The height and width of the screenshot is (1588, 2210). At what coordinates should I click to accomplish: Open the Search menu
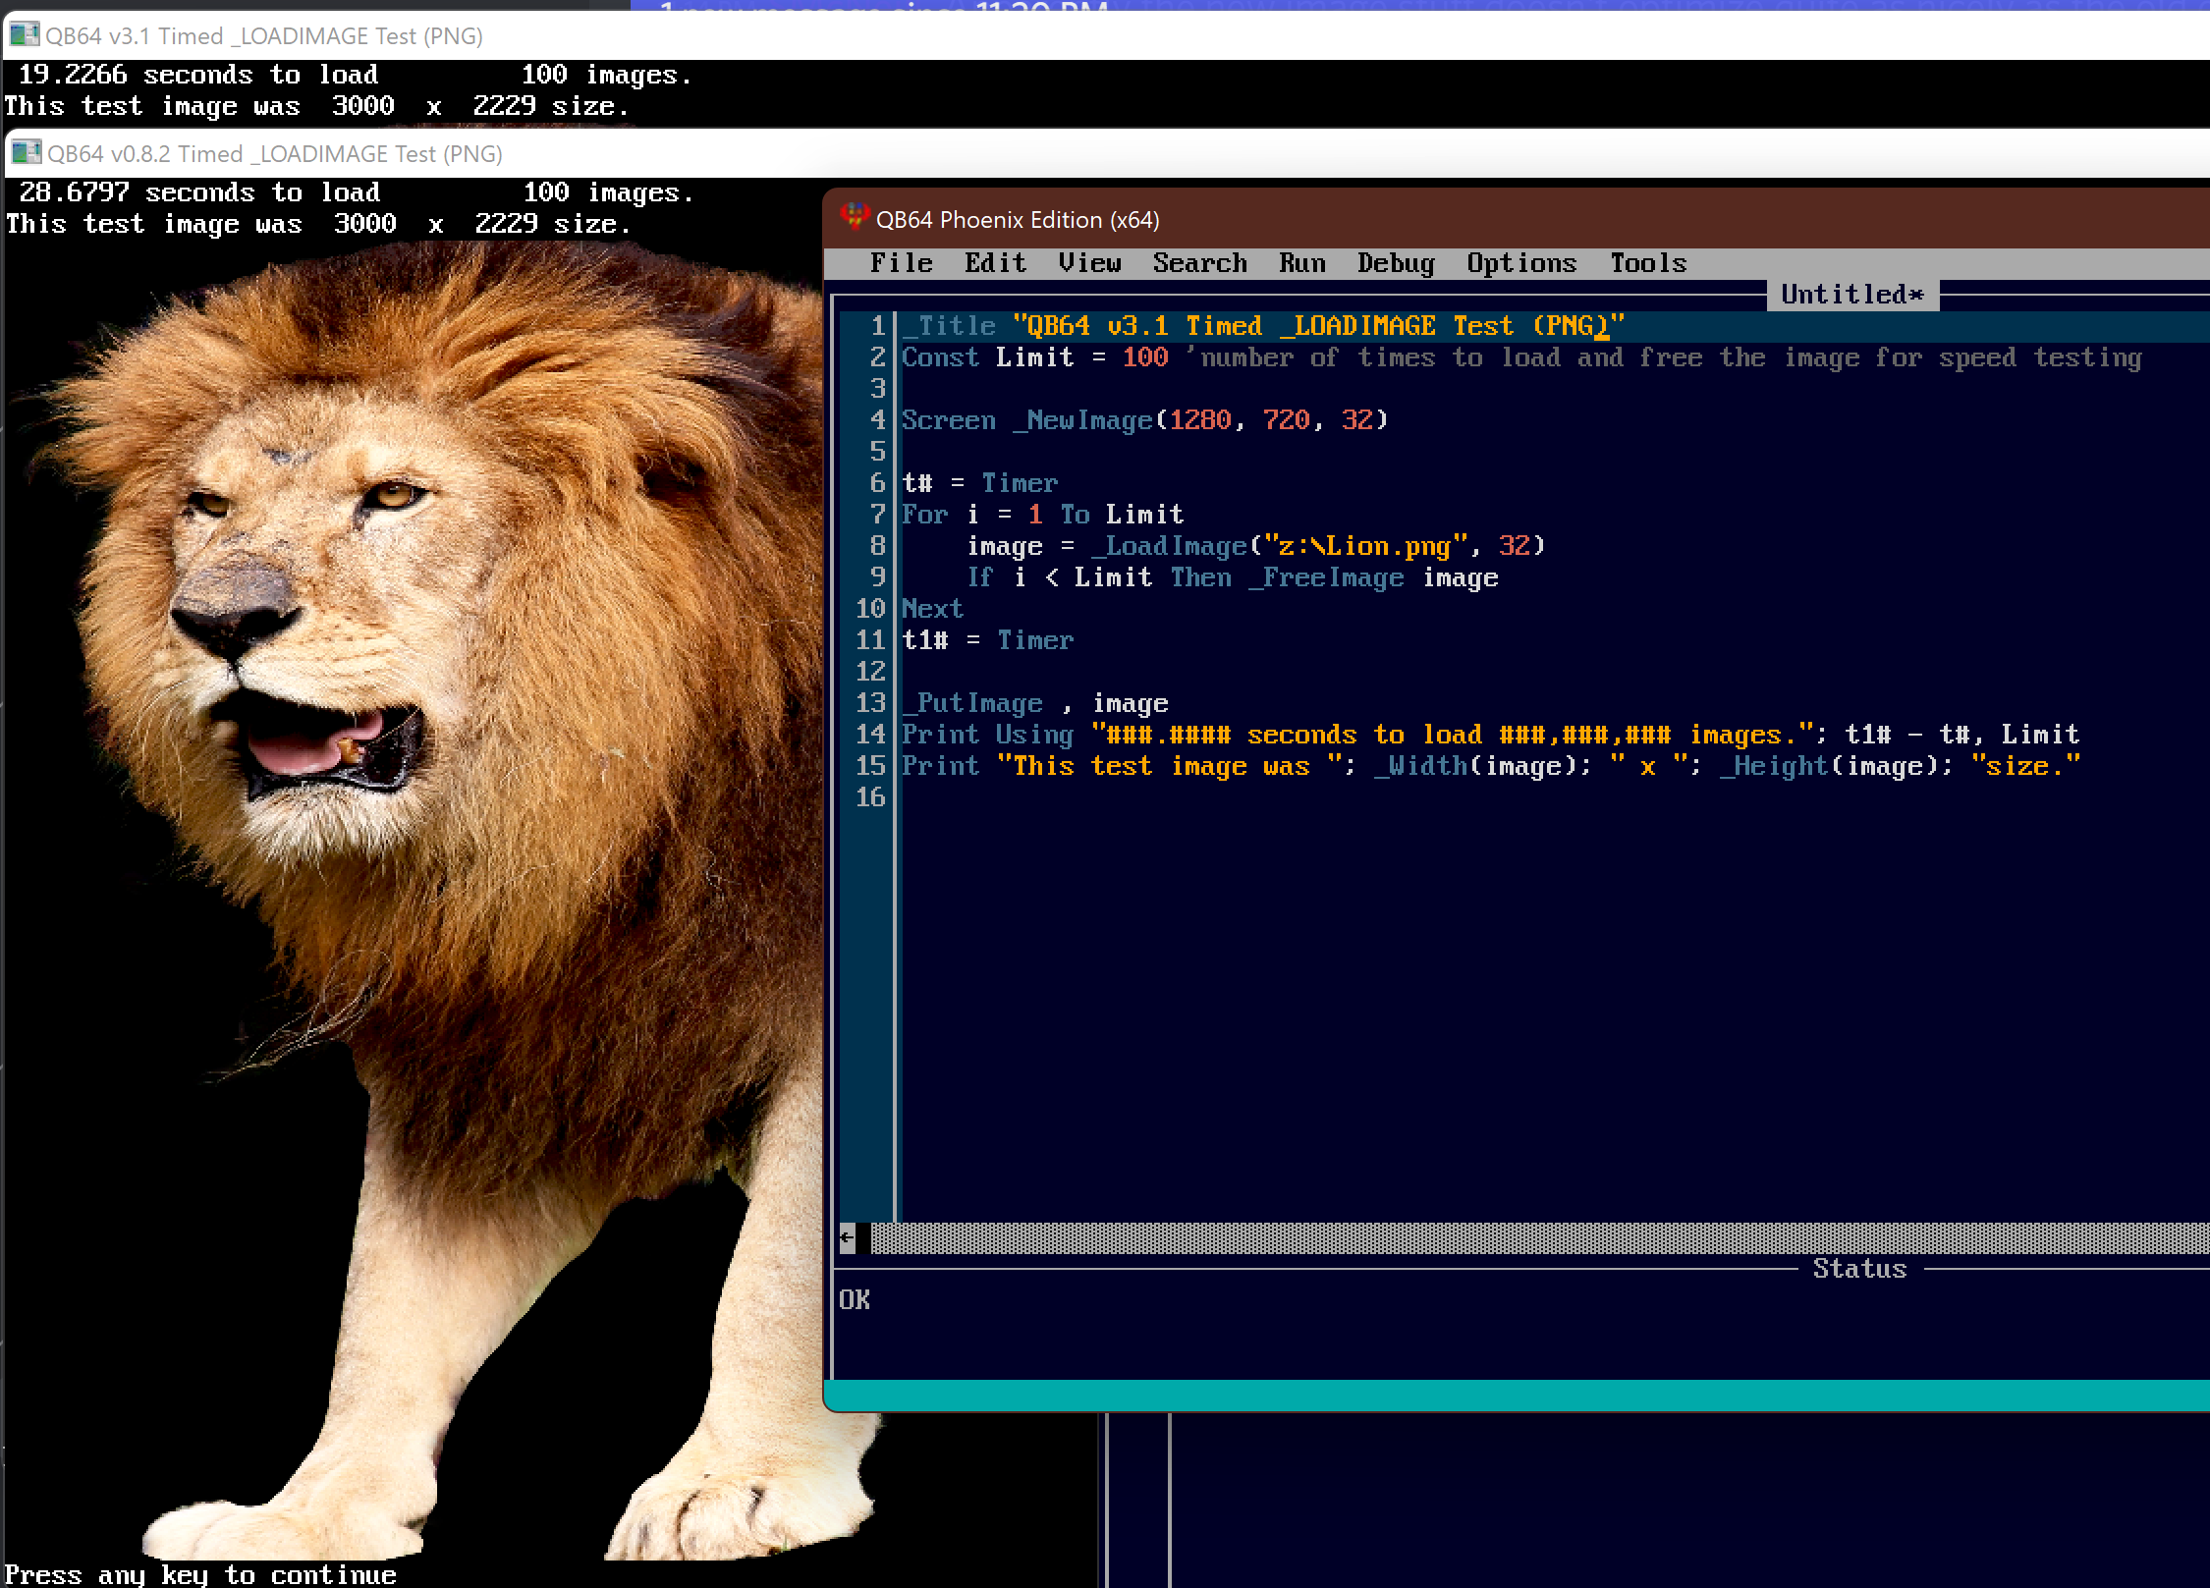pyautogui.click(x=1199, y=263)
